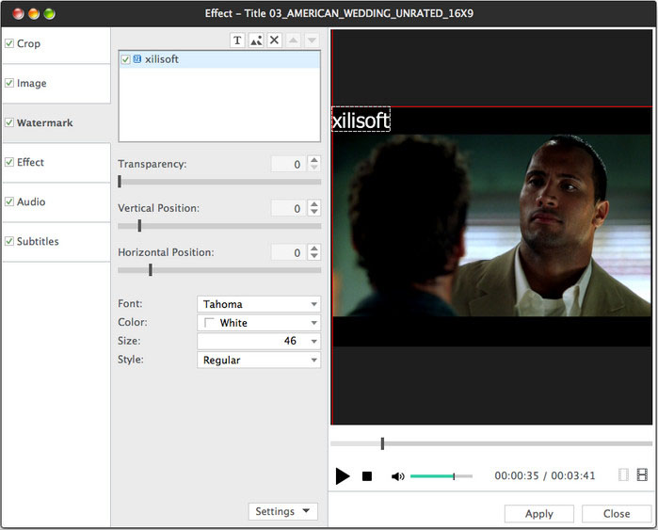This screenshot has height=530, width=658.
Task: Increase Vertical Position with up stepper
Action: coord(314,204)
